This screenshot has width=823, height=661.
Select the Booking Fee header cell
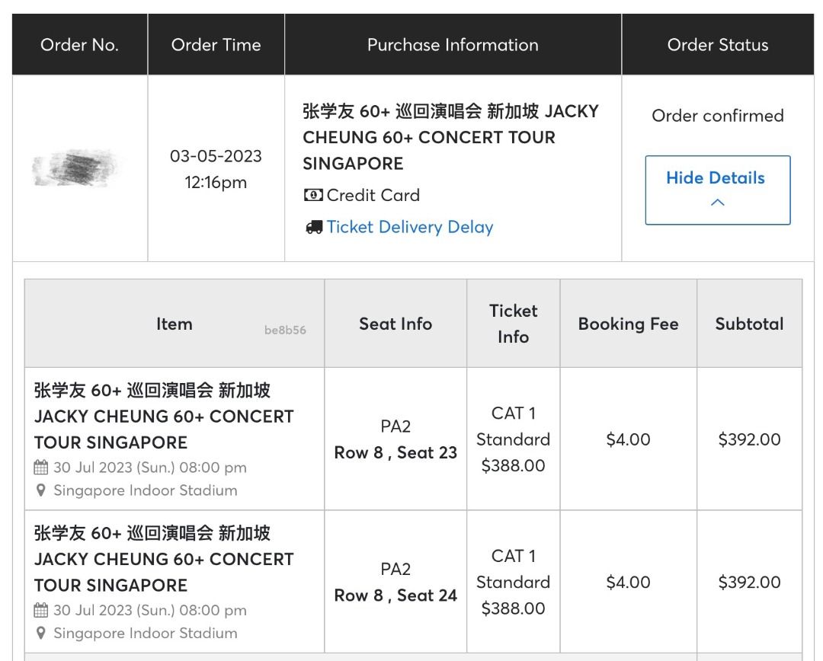click(628, 323)
